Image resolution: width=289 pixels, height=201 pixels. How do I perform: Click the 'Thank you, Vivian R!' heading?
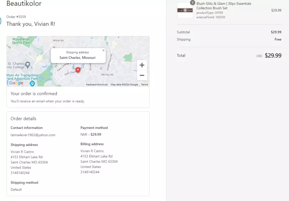point(31,24)
